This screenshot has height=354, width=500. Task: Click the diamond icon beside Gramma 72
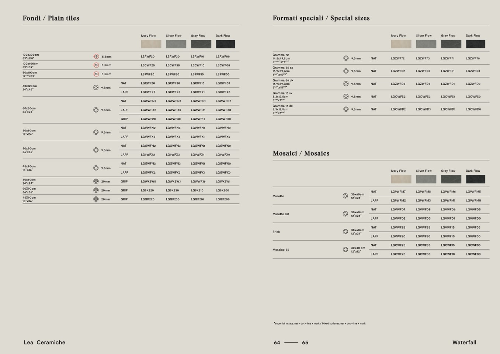point(346,58)
